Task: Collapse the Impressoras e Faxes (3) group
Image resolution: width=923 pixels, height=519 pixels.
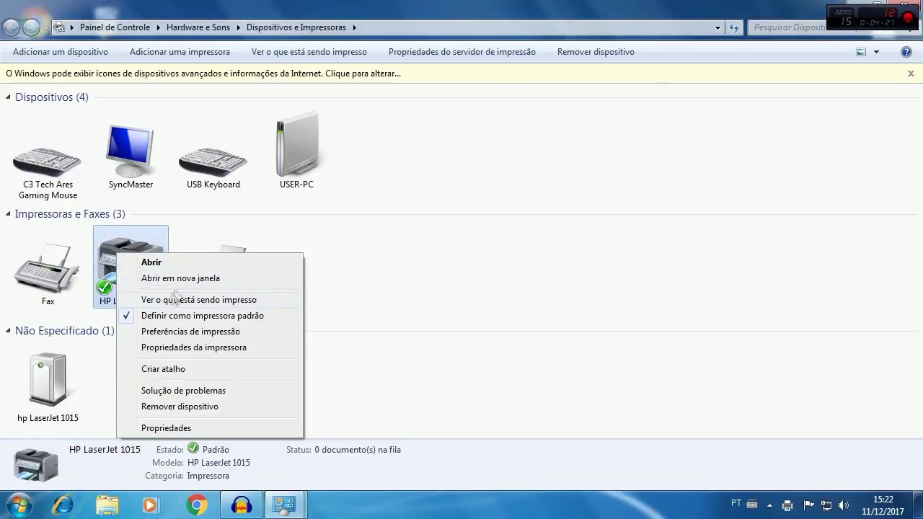Action: (9, 213)
